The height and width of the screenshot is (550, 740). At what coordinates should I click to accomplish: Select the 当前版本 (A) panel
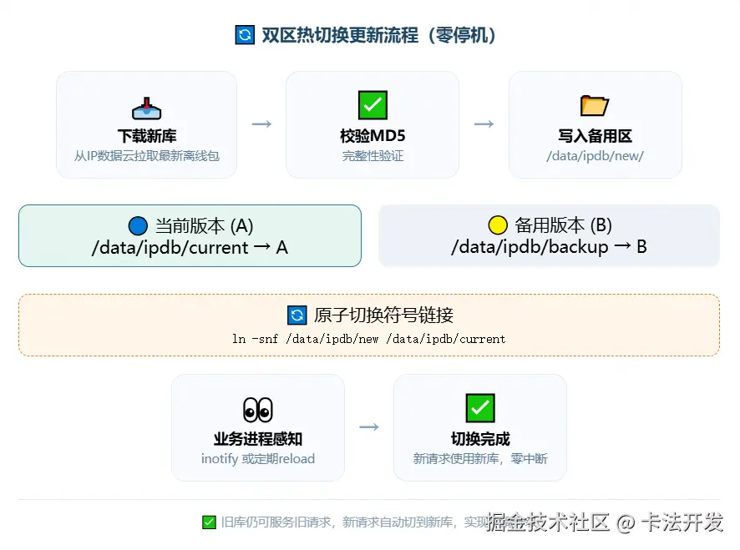click(190, 235)
